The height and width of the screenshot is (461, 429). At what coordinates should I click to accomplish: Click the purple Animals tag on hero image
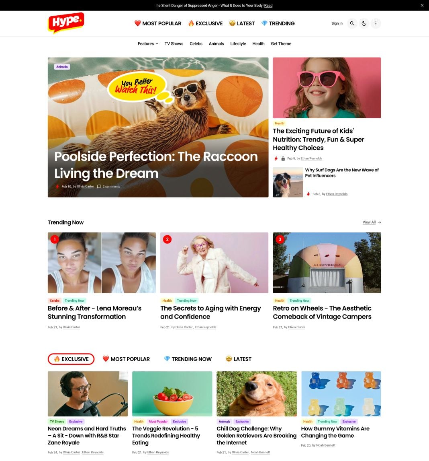point(62,67)
